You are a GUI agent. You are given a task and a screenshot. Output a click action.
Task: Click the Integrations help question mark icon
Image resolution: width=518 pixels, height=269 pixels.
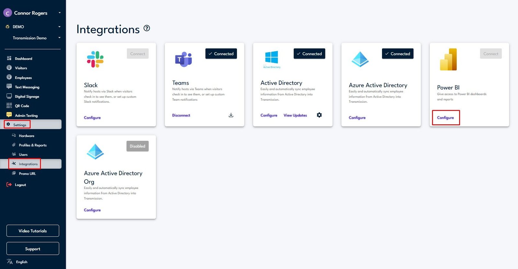point(147,28)
